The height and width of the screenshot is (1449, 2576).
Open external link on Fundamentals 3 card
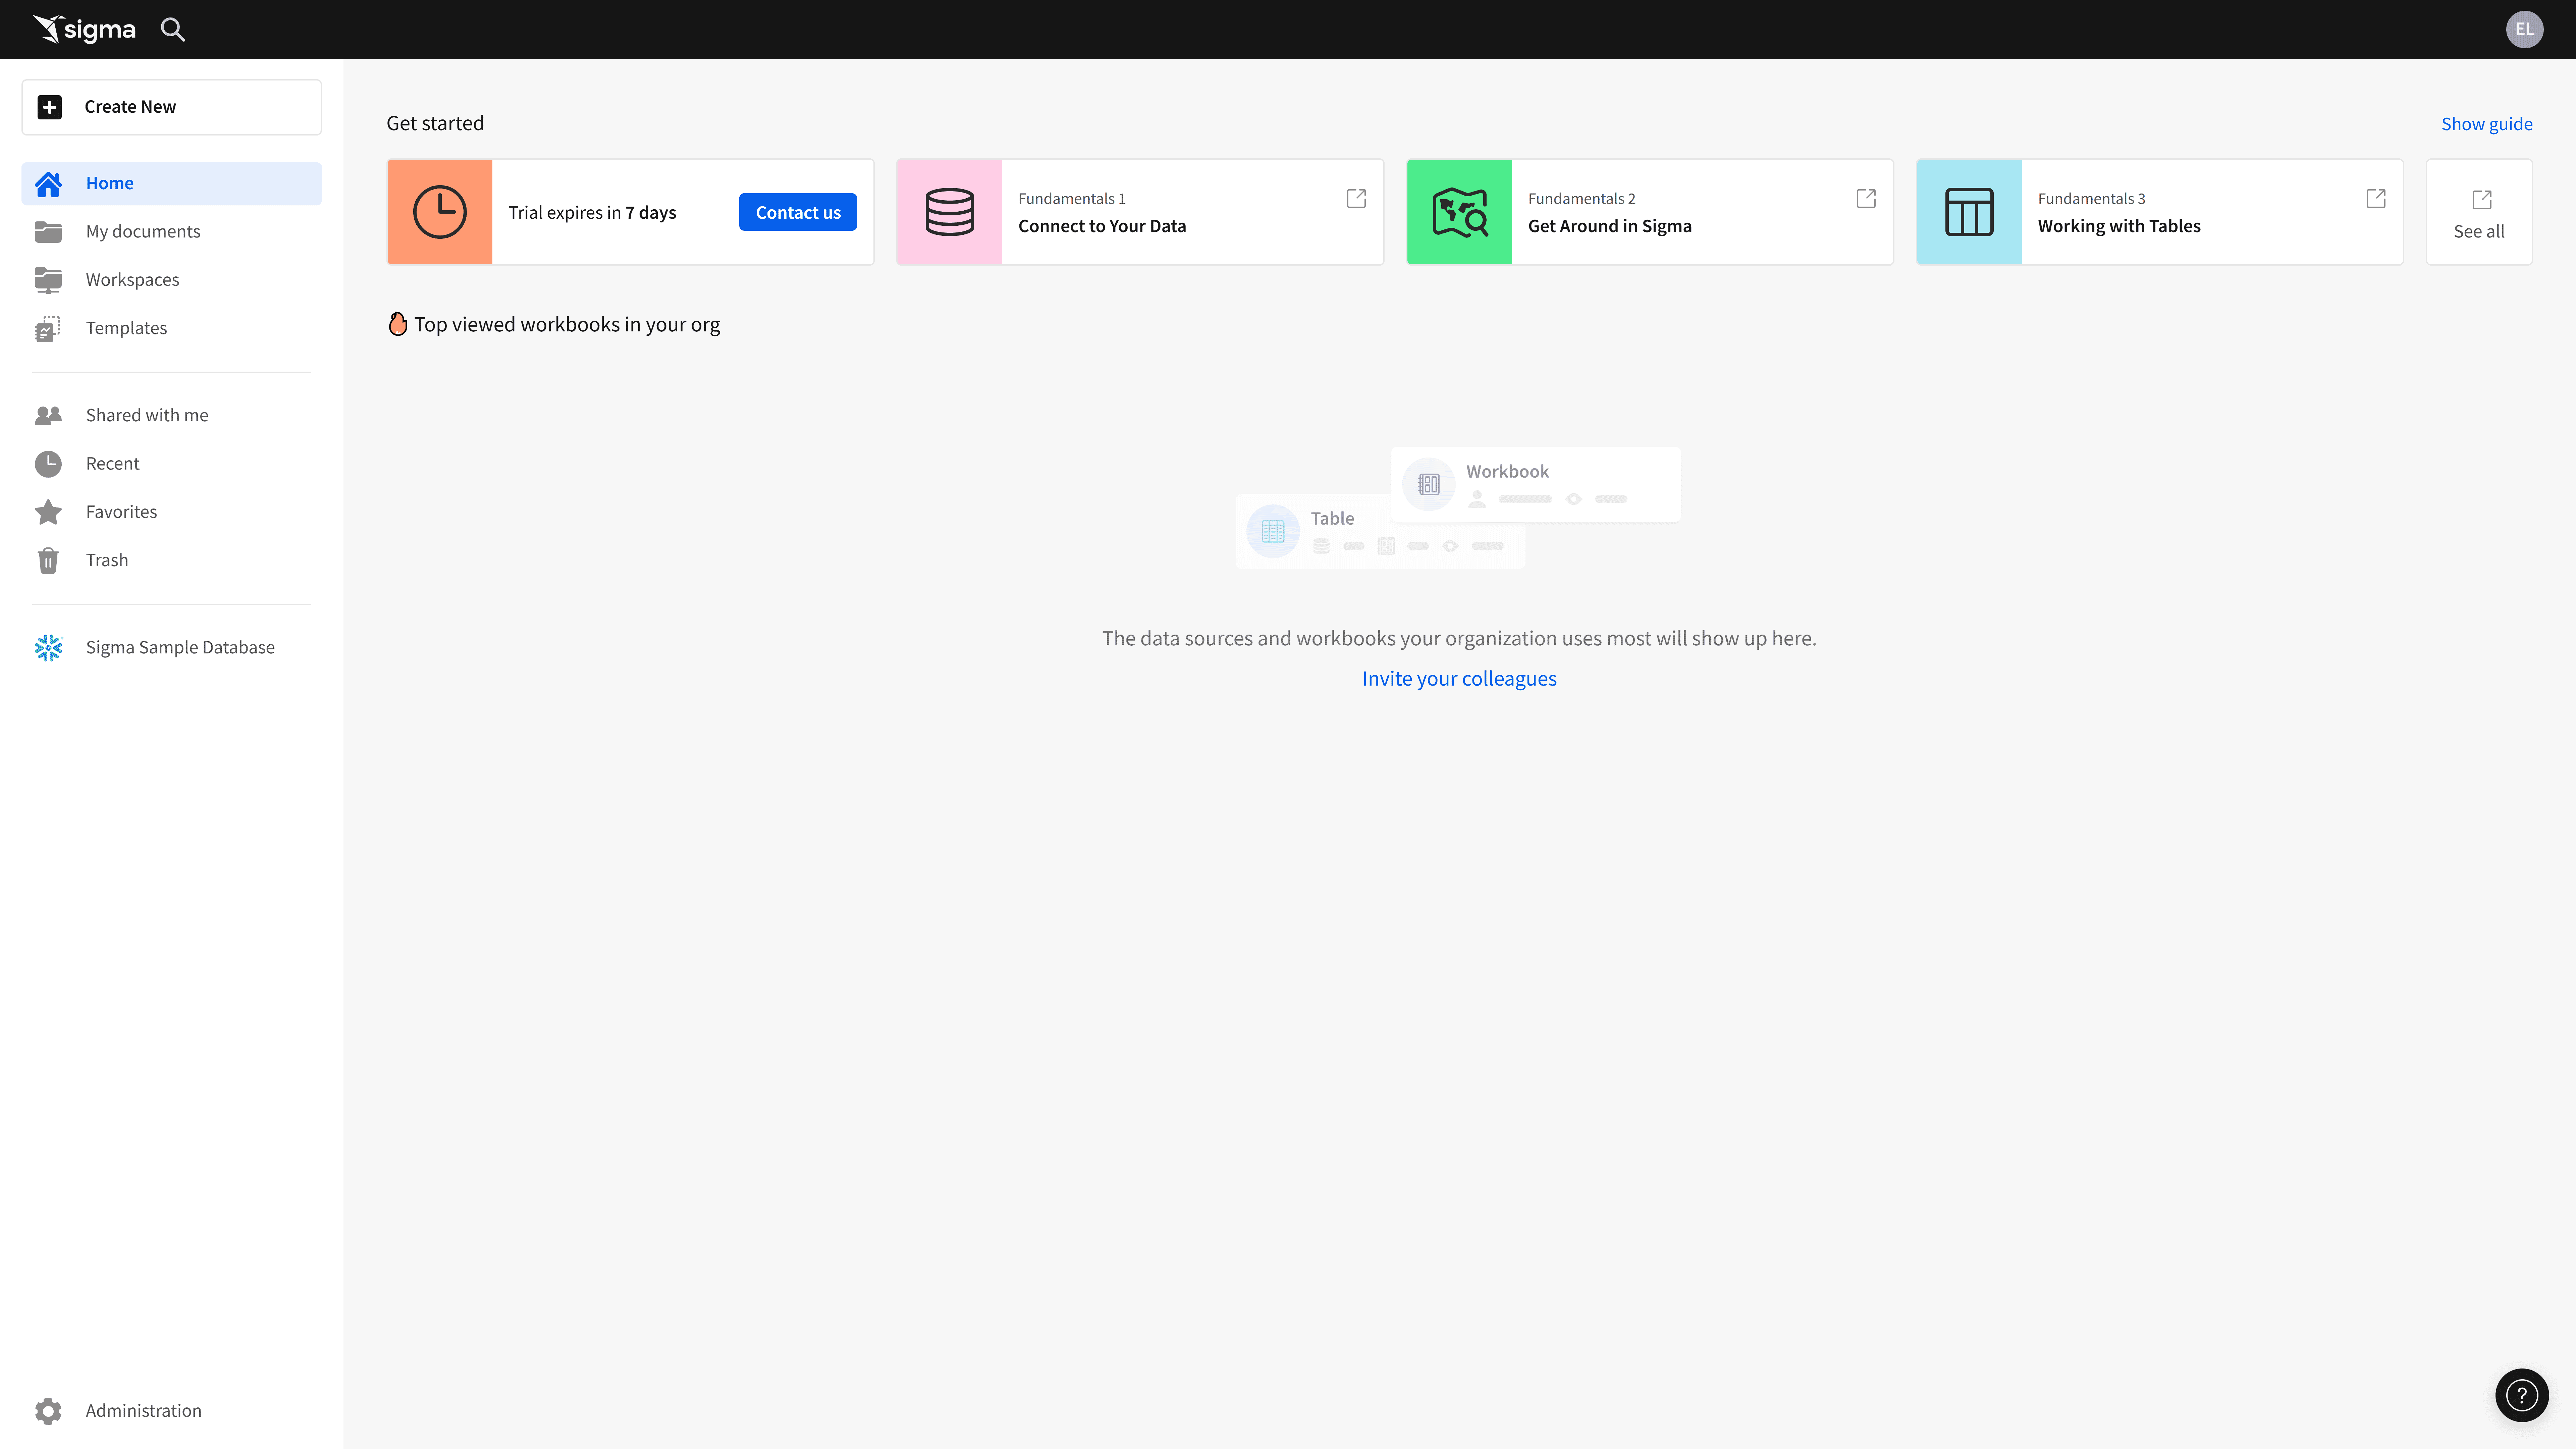2376,198
